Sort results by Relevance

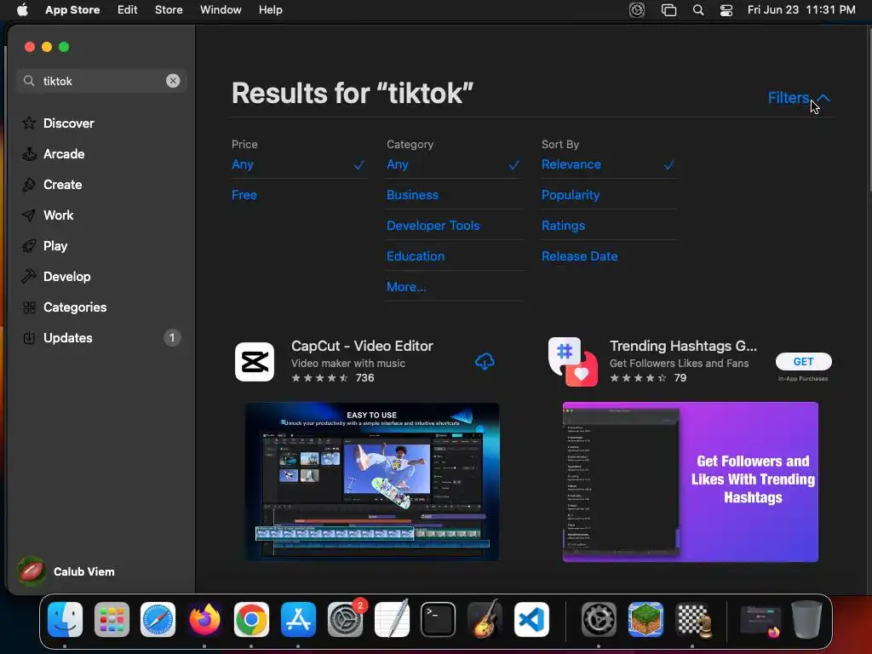(x=608, y=164)
